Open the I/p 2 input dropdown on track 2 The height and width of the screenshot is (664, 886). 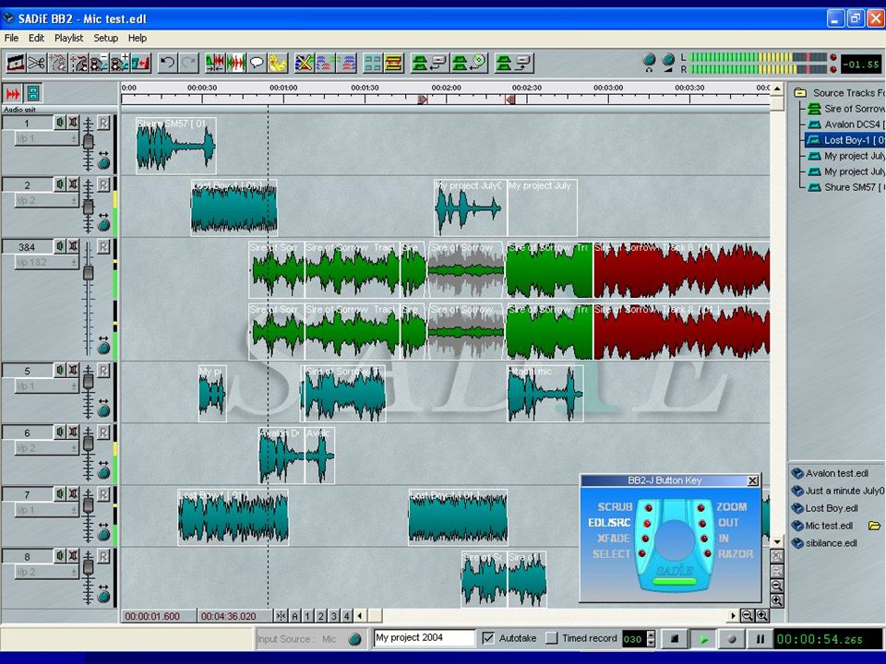(x=46, y=201)
